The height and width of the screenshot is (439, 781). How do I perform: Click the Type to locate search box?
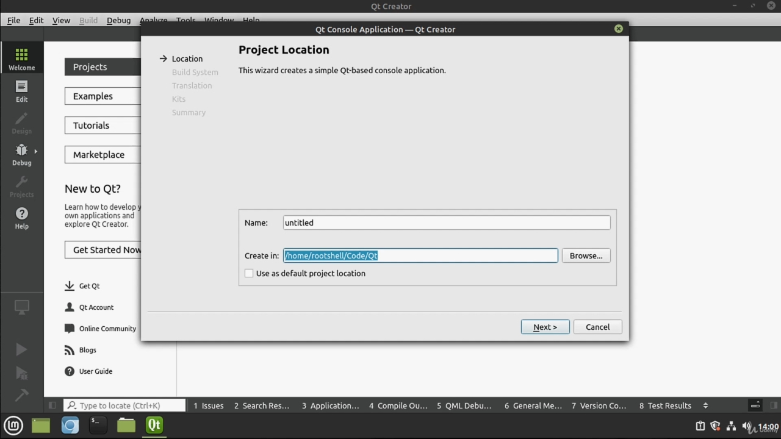click(124, 405)
